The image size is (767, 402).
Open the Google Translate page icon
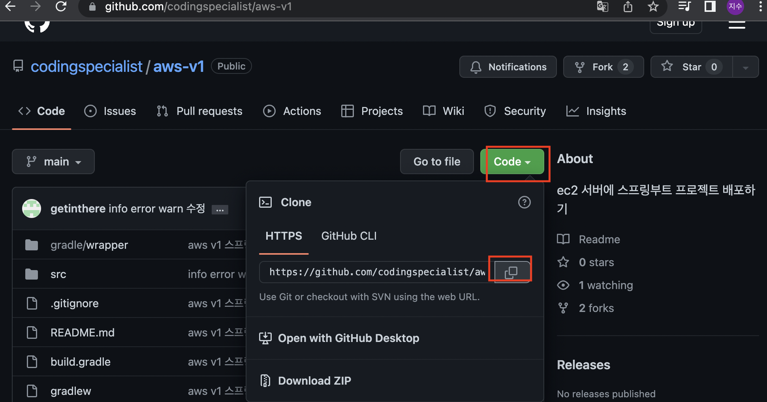click(x=603, y=6)
